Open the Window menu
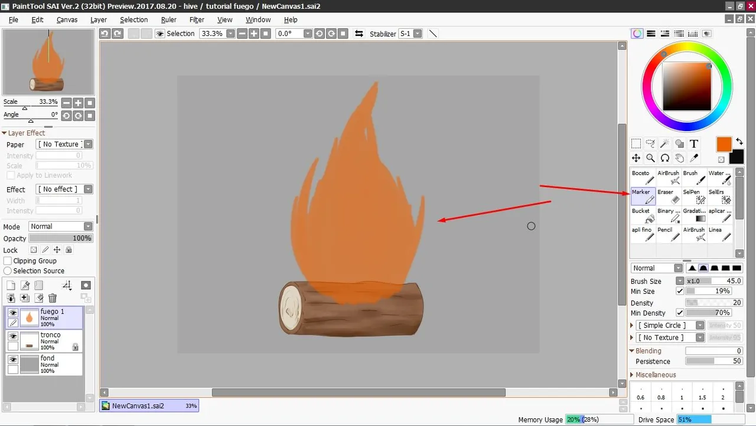The width and height of the screenshot is (756, 426). 258,19
